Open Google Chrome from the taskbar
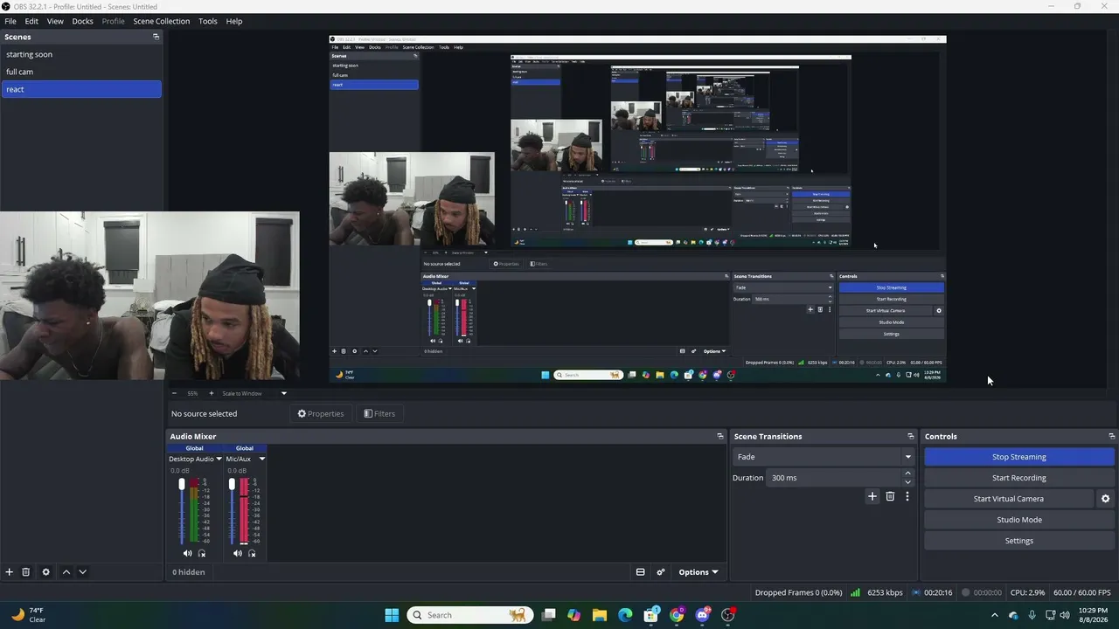This screenshot has width=1119, height=629. coord(677,615)
